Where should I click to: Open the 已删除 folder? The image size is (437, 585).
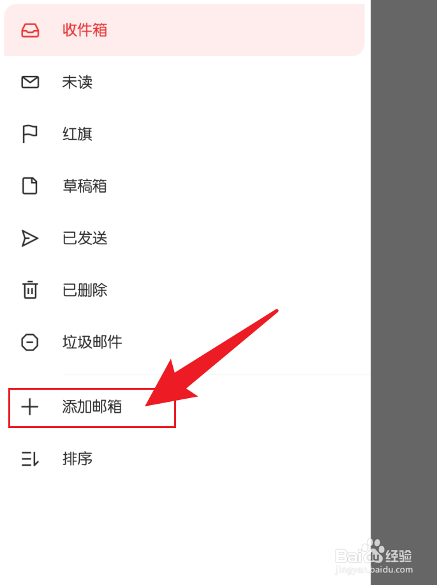[x=184, y=290]
